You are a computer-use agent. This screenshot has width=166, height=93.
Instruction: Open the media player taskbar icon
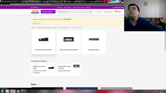pyautogui.click(x=18, y=91)
